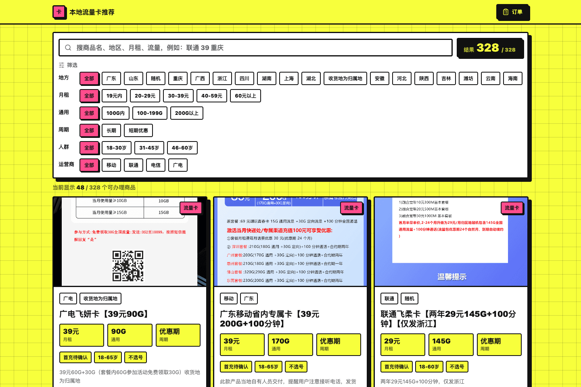
Task: Open 联通飞柔卡 card title
Action: pyautogui.click(x=448, y=319)
